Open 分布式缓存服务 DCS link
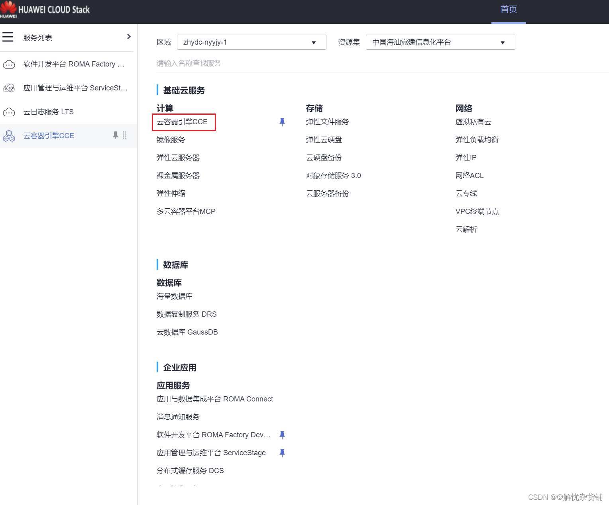The width and height of the screenshot is (609, 505). [x=190, y=471]
